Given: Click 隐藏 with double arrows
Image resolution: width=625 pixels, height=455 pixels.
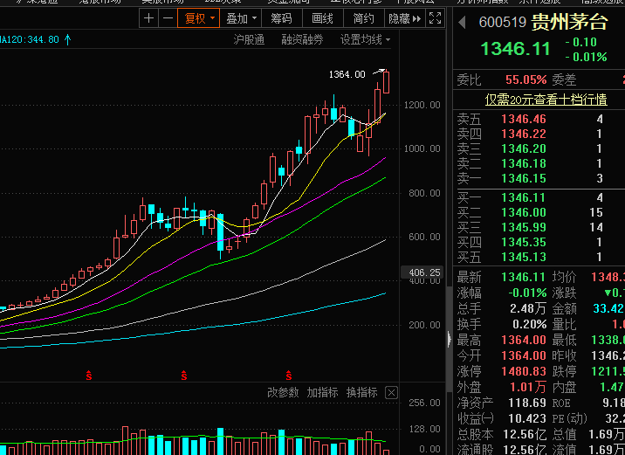Looking at the screenshot, I should pyautogui.click(x=404, y=18).
